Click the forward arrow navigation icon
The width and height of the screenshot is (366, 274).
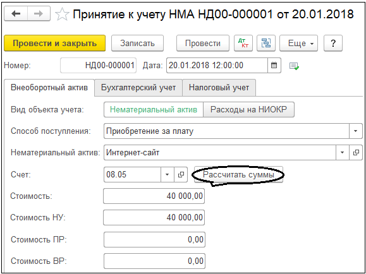point(39,14)
